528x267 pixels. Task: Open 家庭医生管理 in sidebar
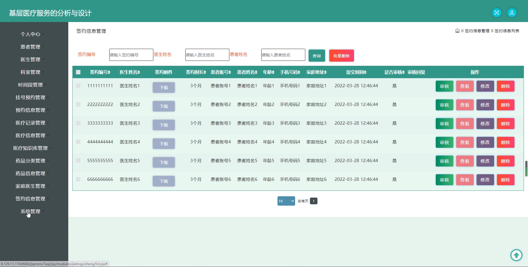32,186
